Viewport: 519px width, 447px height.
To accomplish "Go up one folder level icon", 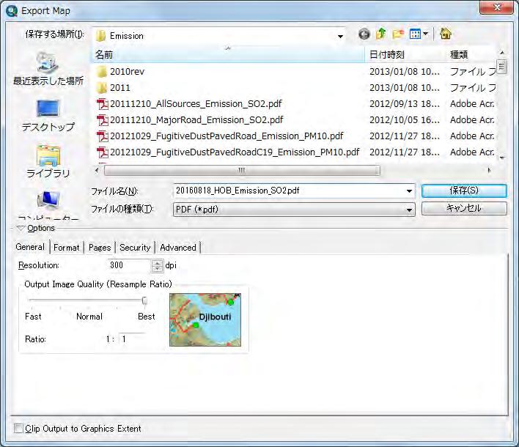I will [x=381, y=34].
